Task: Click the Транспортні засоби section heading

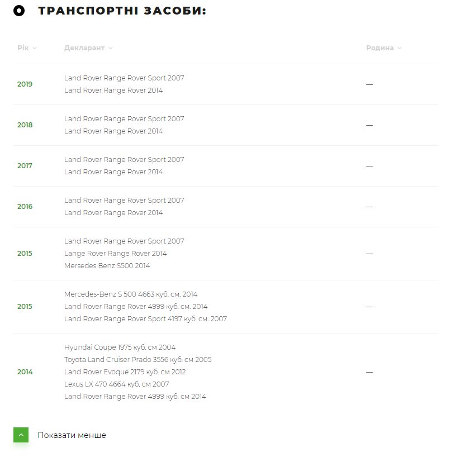Action: [122, 11]
